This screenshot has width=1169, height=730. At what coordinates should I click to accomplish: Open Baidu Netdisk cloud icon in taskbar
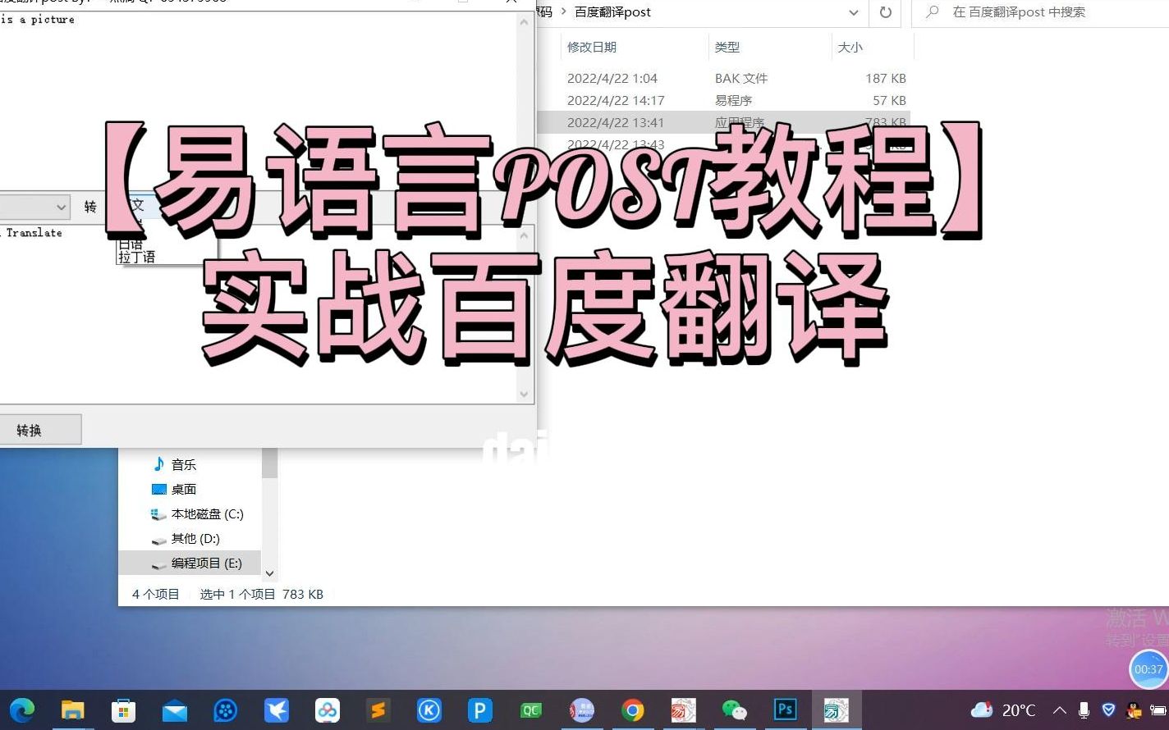click(x=328, y=709)
